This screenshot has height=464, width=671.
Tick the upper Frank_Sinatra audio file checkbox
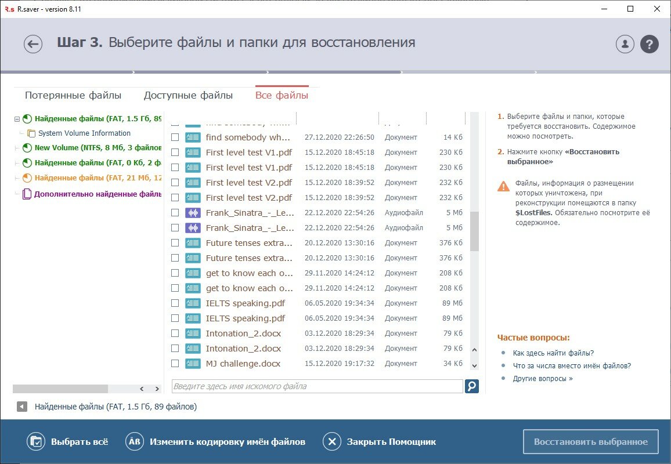[175, 212]
